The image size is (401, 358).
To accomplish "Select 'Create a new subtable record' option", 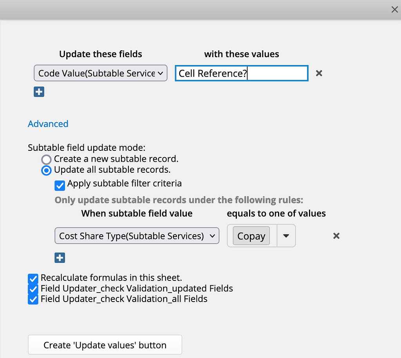I will pyautogui.click(x=46, y=159).
